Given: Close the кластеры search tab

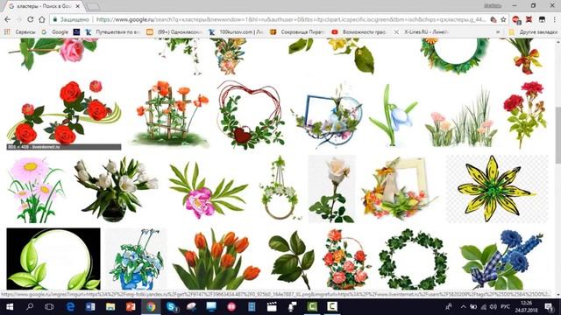Looking at the screenshot, I should (x=78, y=6).
